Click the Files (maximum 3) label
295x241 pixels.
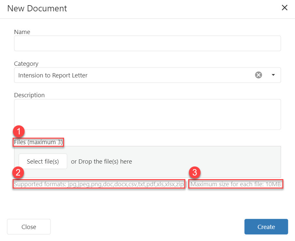click(38, 142)
